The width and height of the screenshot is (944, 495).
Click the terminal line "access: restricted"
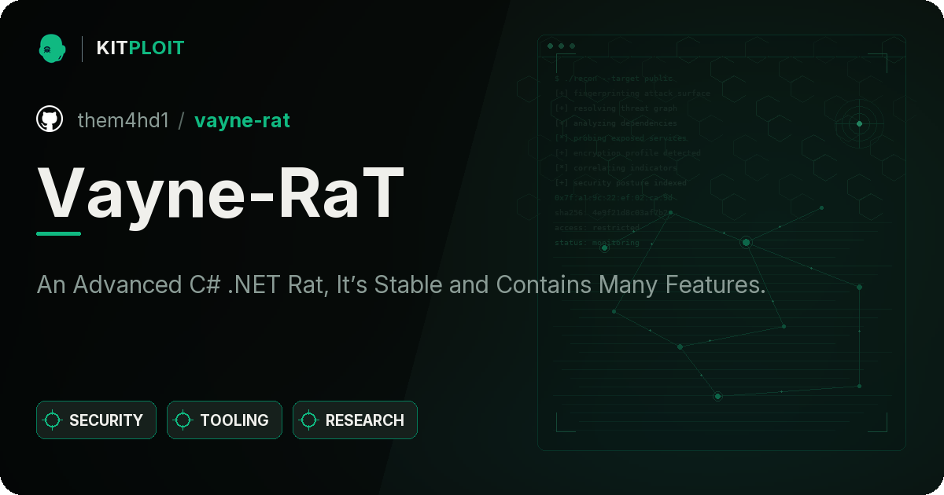point(596,228)
